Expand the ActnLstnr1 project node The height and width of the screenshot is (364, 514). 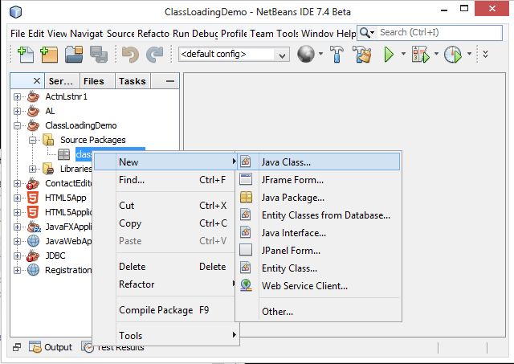[17, 96]
